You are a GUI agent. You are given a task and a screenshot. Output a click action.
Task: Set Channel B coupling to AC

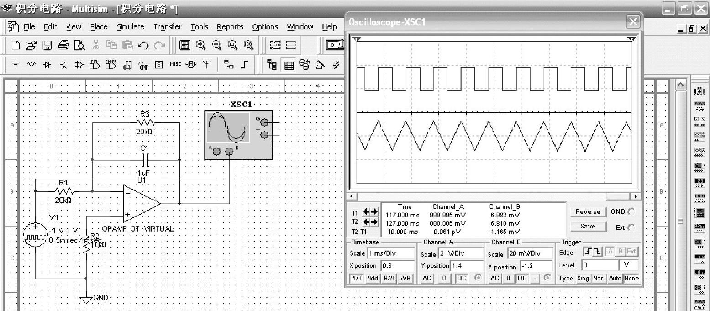494,279
